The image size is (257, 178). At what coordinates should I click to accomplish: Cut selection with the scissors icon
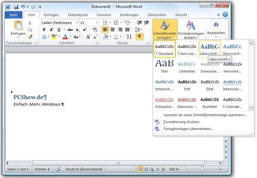tap(30, 23)
